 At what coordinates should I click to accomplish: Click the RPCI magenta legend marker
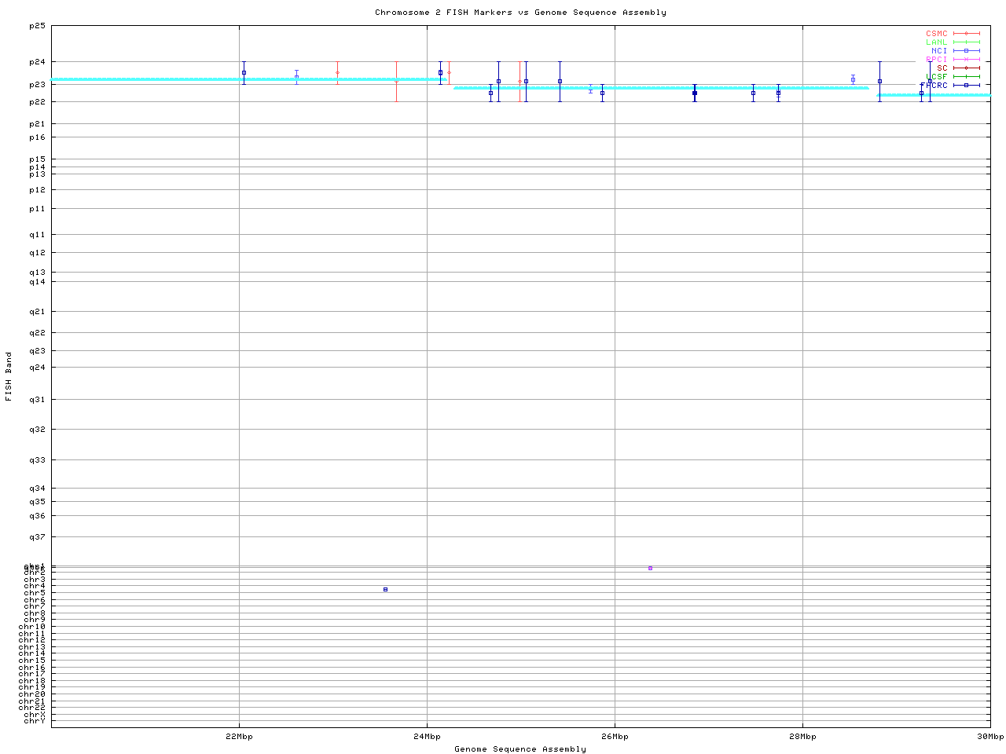[x=966, y=60]
